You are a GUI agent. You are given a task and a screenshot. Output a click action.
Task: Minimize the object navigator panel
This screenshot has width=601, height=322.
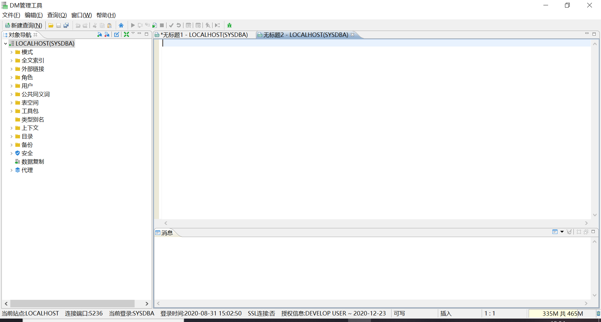(x=139, y=33)
